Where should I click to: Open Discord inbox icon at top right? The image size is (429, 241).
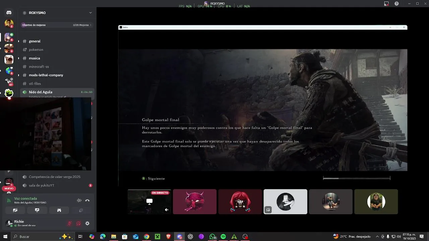[x=386, y=4]
